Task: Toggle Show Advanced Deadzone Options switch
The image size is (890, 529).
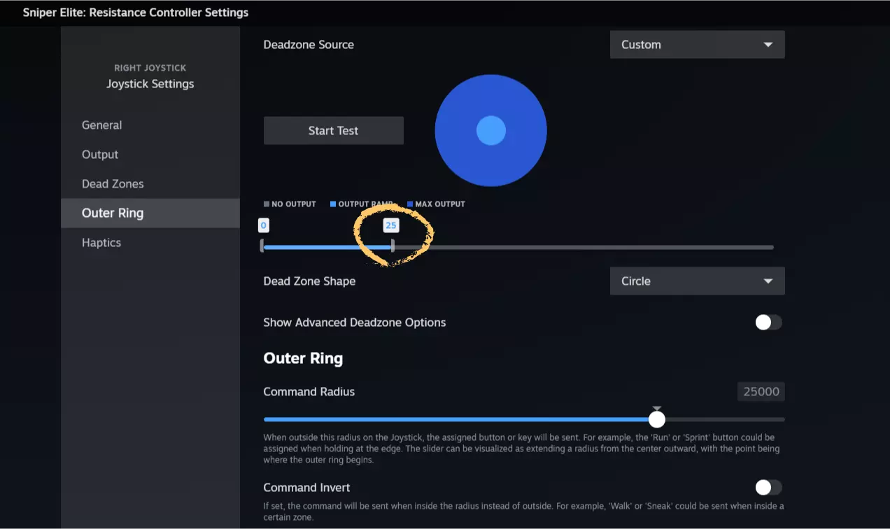Action: [x=768, y=323]
